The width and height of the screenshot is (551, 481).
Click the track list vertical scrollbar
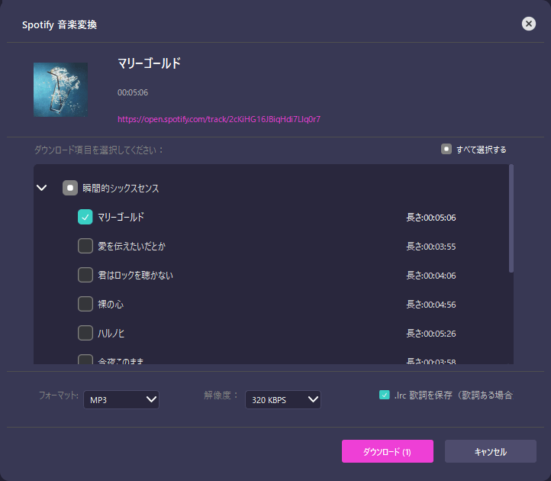511,218
